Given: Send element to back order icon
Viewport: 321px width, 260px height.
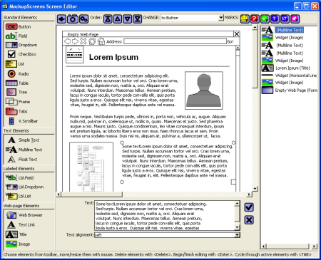Looking at the screenshot, I should coord(138,19).
